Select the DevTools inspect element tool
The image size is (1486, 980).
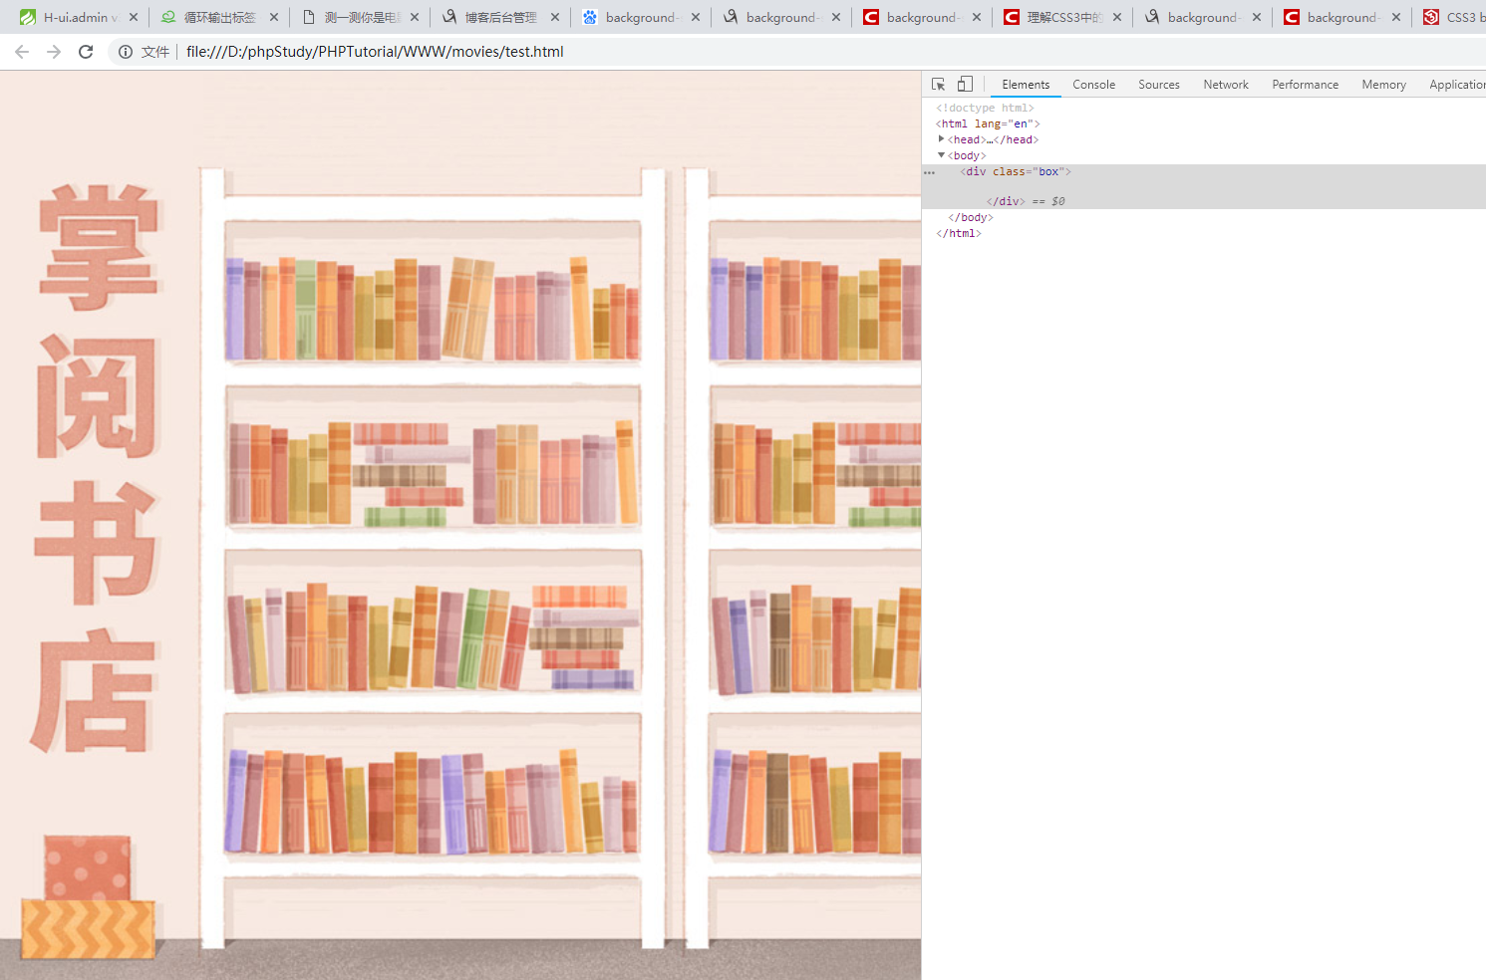coord(938,85)
